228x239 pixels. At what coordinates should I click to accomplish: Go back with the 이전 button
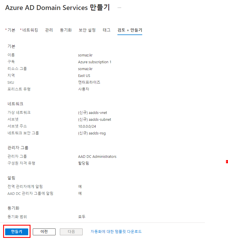point(44,232)
